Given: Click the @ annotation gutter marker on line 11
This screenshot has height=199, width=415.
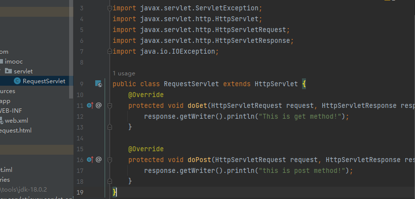Looking at the screenshot, I should [98, 105].
